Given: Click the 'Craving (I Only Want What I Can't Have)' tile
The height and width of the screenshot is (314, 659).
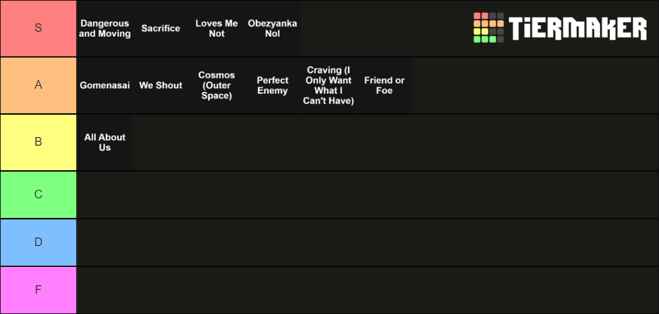Looking at the screenshot, I should pos(328,86).
